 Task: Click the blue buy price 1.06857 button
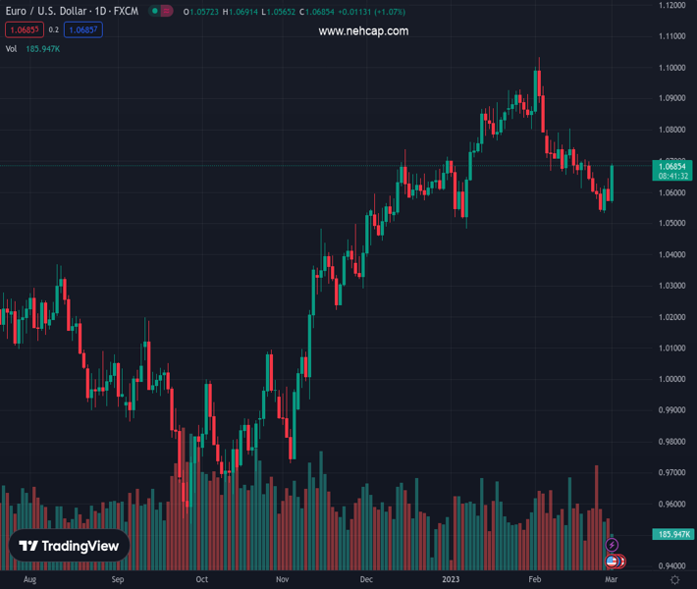click(x=82, y=29)
